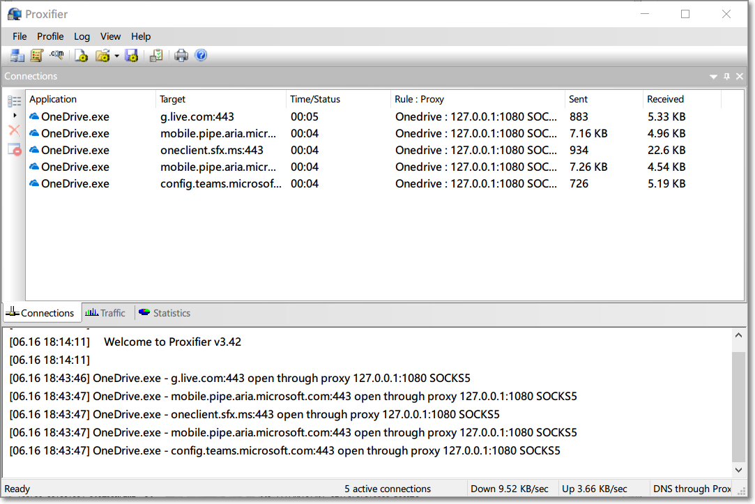Screen dimensions: 755x504
Task: Open the Profile menu
Action: pyautogui.click(x=51, y=36)
